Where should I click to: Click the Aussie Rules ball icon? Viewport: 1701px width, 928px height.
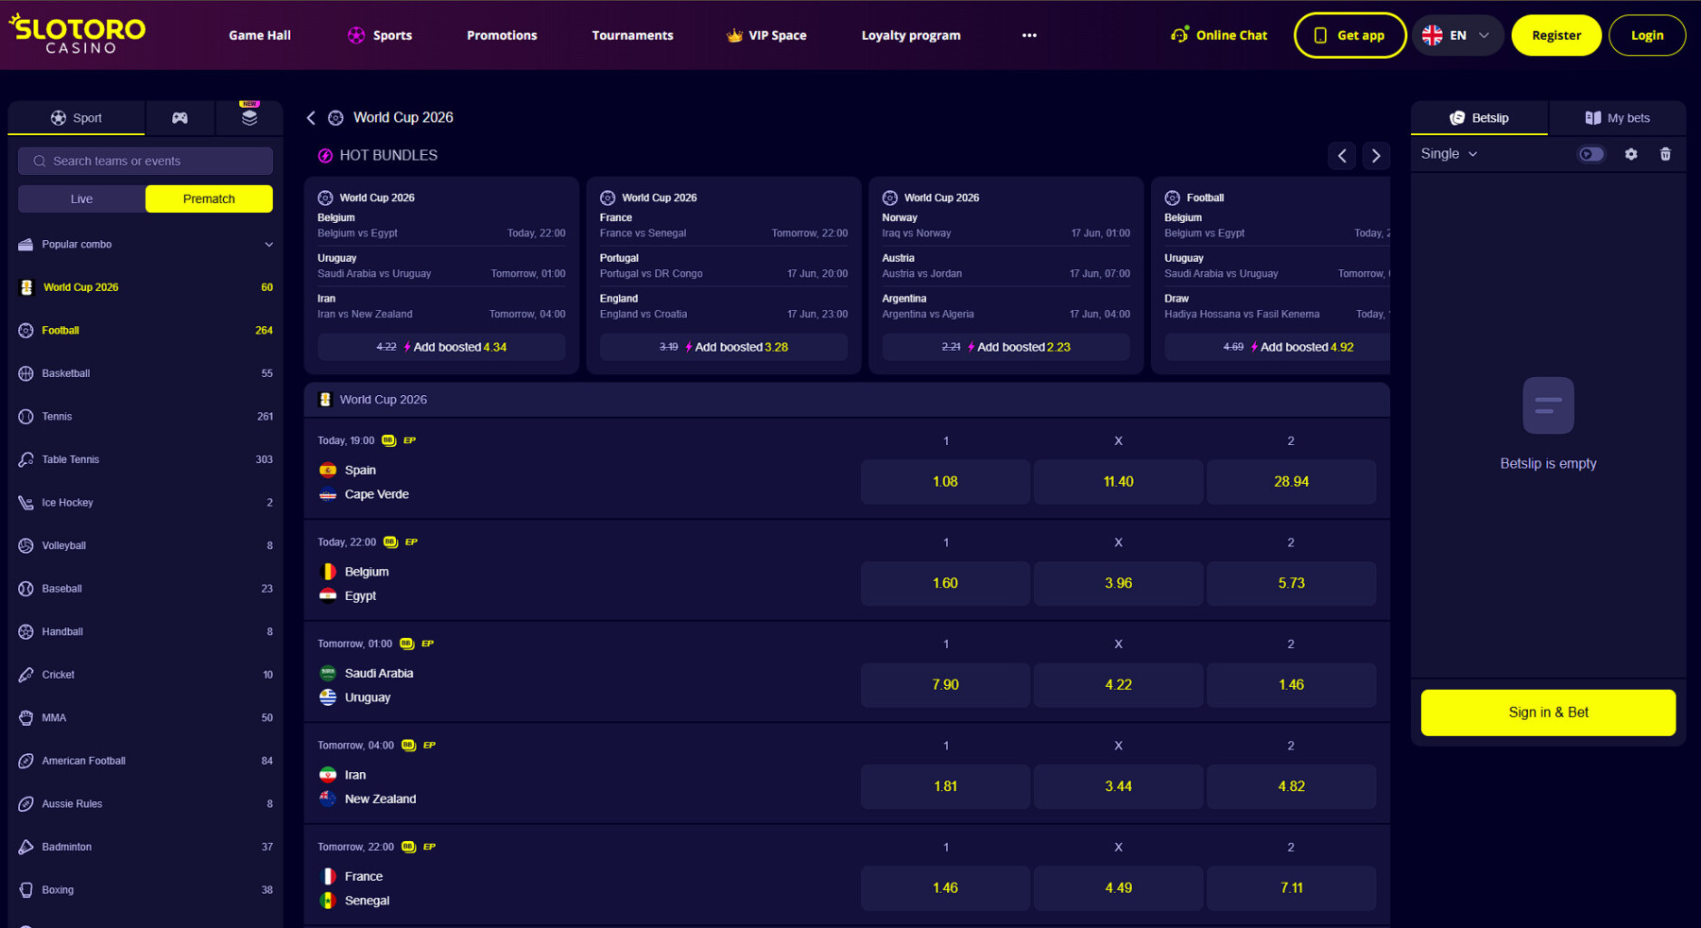(26, 804)
